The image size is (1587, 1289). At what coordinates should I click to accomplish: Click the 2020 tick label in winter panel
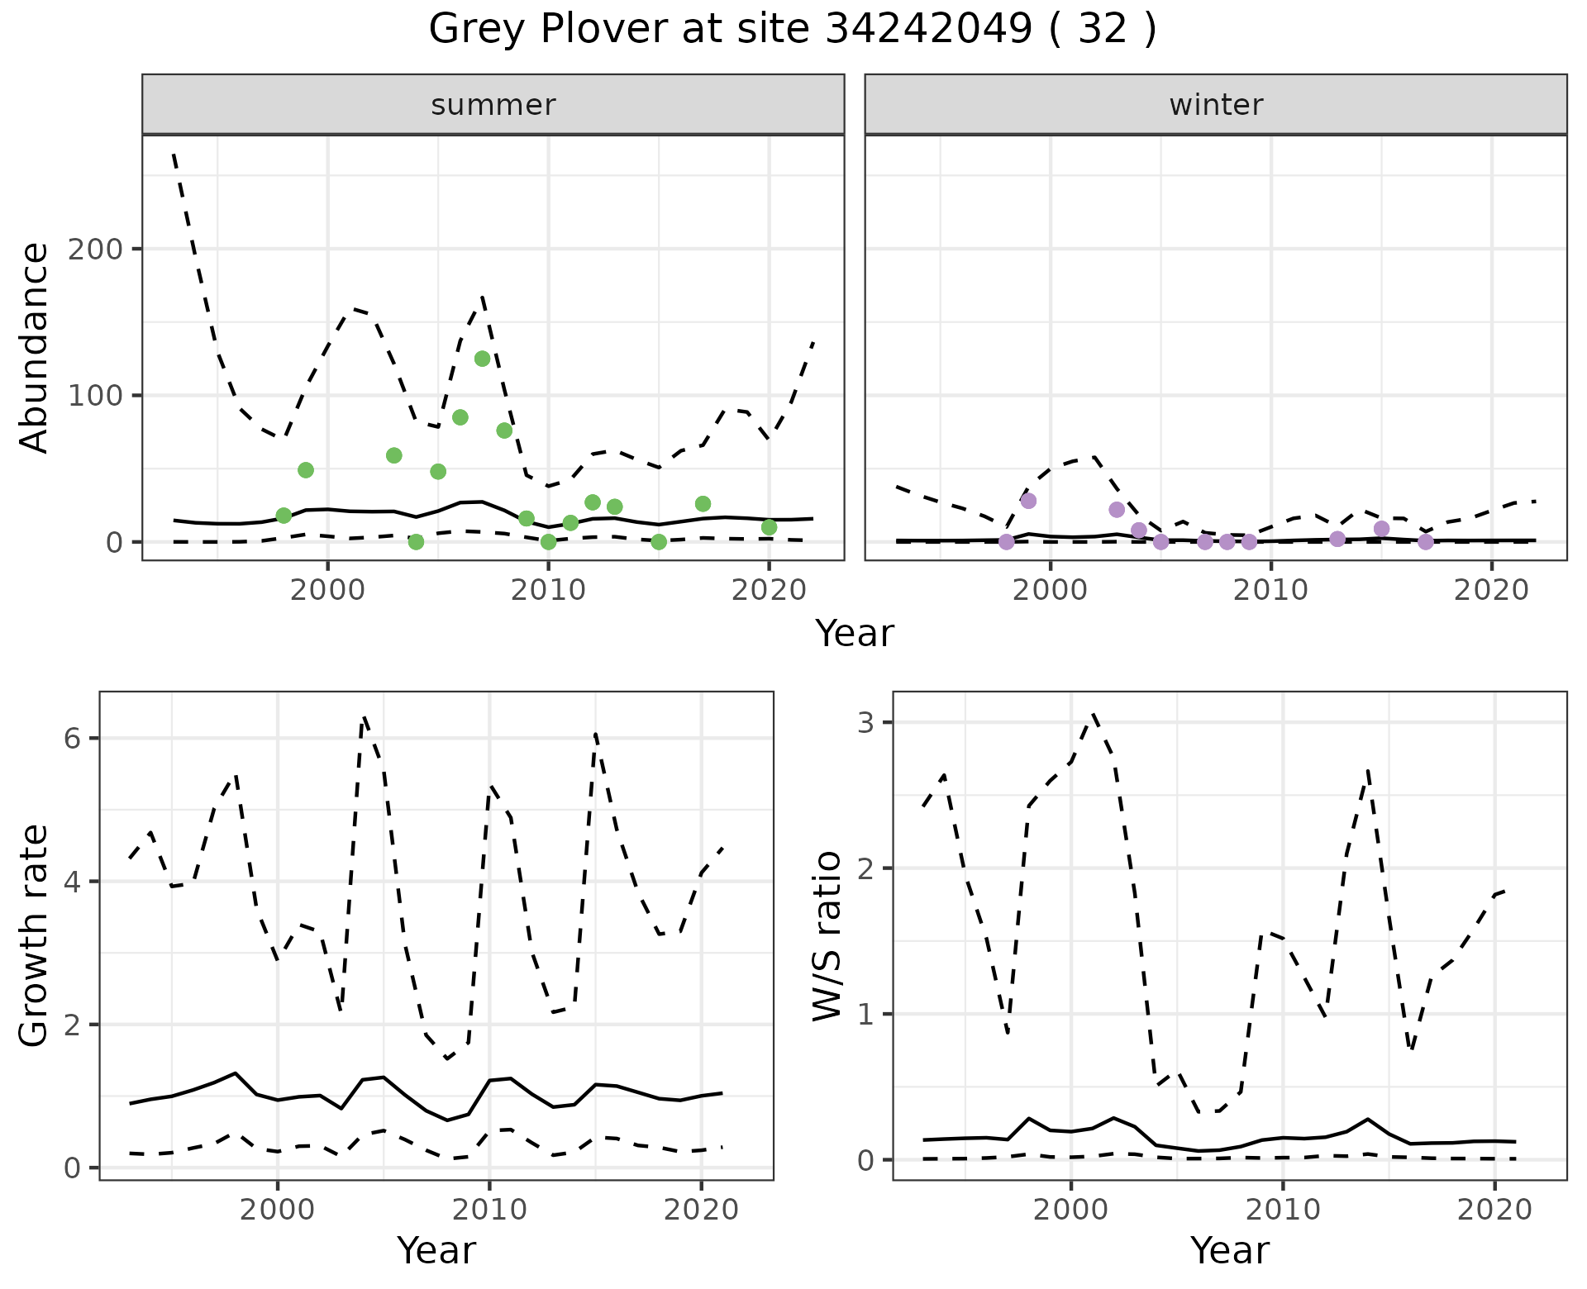(x=1492, y=591)
